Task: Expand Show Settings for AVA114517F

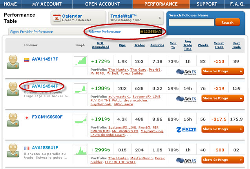Action: (222, 71)
